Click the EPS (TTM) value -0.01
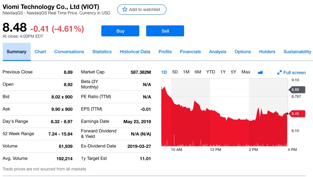The height and width of the screenshot is (177, 313). 145,109
